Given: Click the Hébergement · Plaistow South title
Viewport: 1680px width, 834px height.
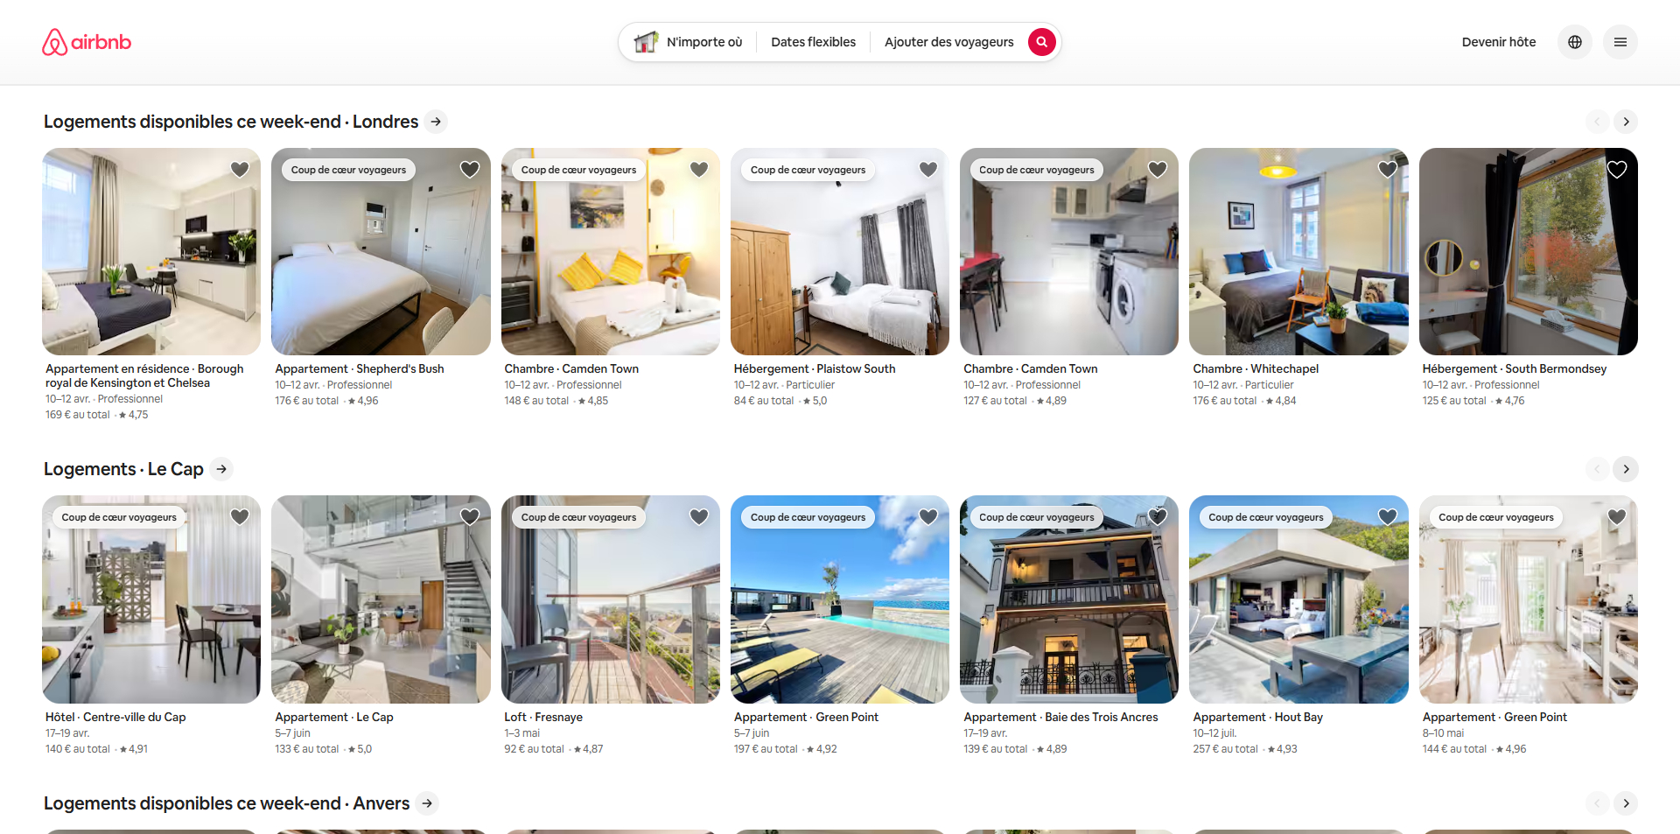Looking at the screenshot, I should point(815,368).
